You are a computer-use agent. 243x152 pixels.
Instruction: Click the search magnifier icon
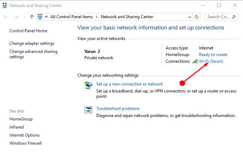pyautogui.click(x=234, y=17)
